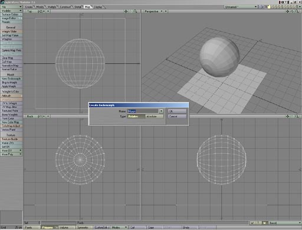Viewport: 302px width, 230px height.
Task: Click the Presets button
Action: pos(11,22)
